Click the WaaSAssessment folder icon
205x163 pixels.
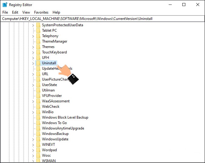(x=38, y=101)
